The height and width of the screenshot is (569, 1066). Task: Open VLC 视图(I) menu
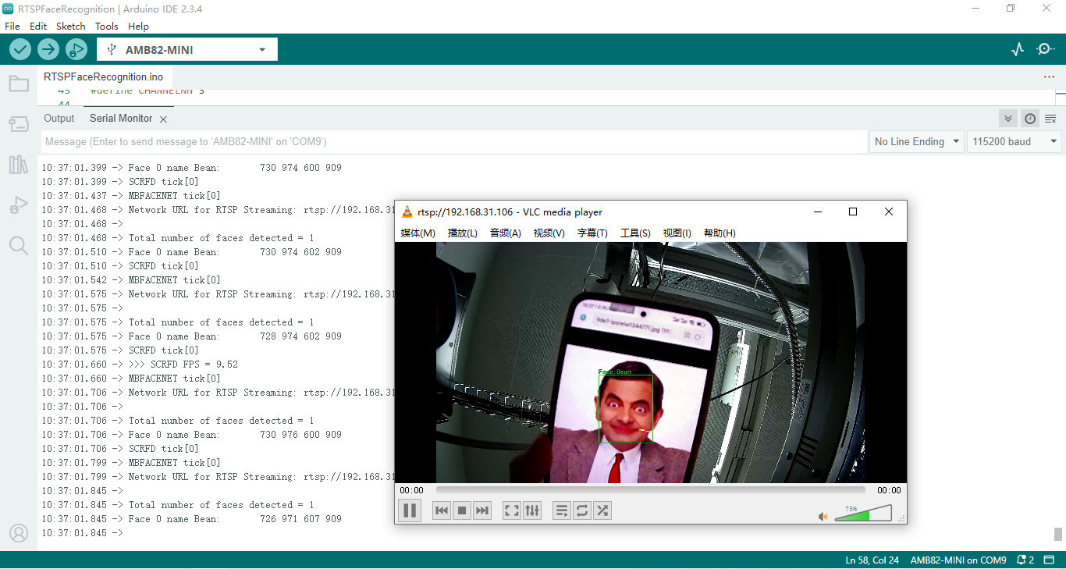coord(677,233)
